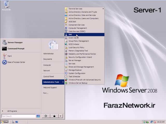This screenshot has width=166, height=124.
Task: Open the shutdown options arrow menu
Action: 61,116
